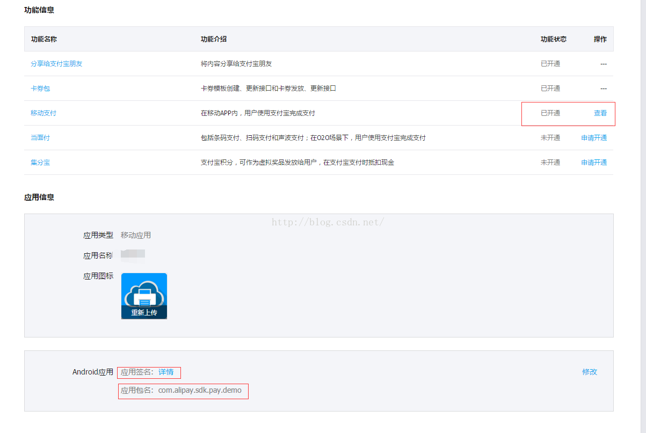Click the 功能介绍 column header
Screen dimensions: 646x433
214,39
